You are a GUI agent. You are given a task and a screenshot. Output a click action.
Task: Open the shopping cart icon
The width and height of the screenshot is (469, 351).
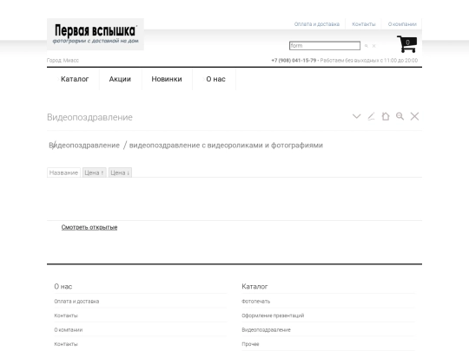tap(406, 44)
